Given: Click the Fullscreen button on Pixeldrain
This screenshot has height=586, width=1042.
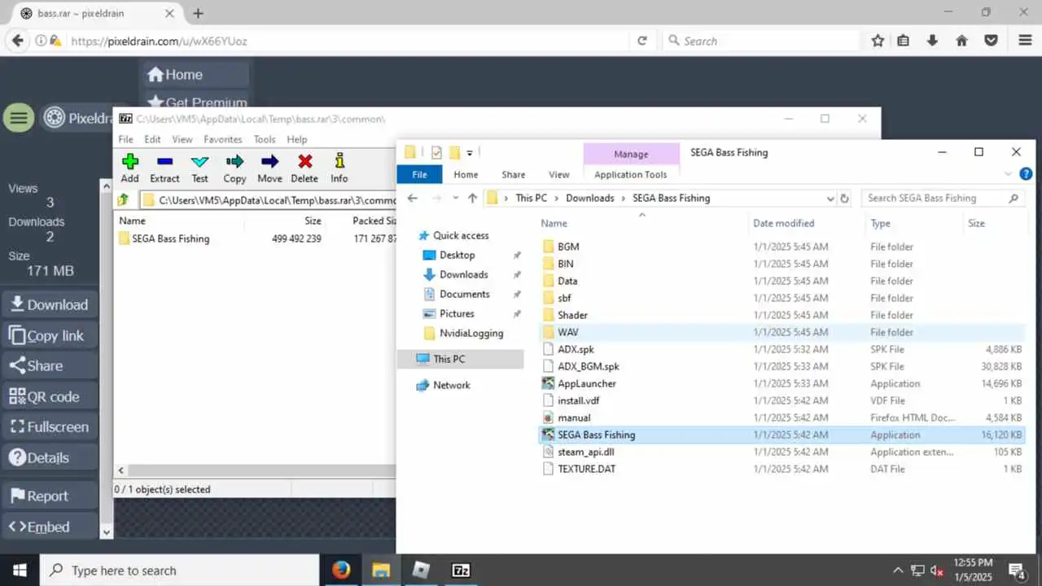Looking at the screenshot, I should [50, 426].
